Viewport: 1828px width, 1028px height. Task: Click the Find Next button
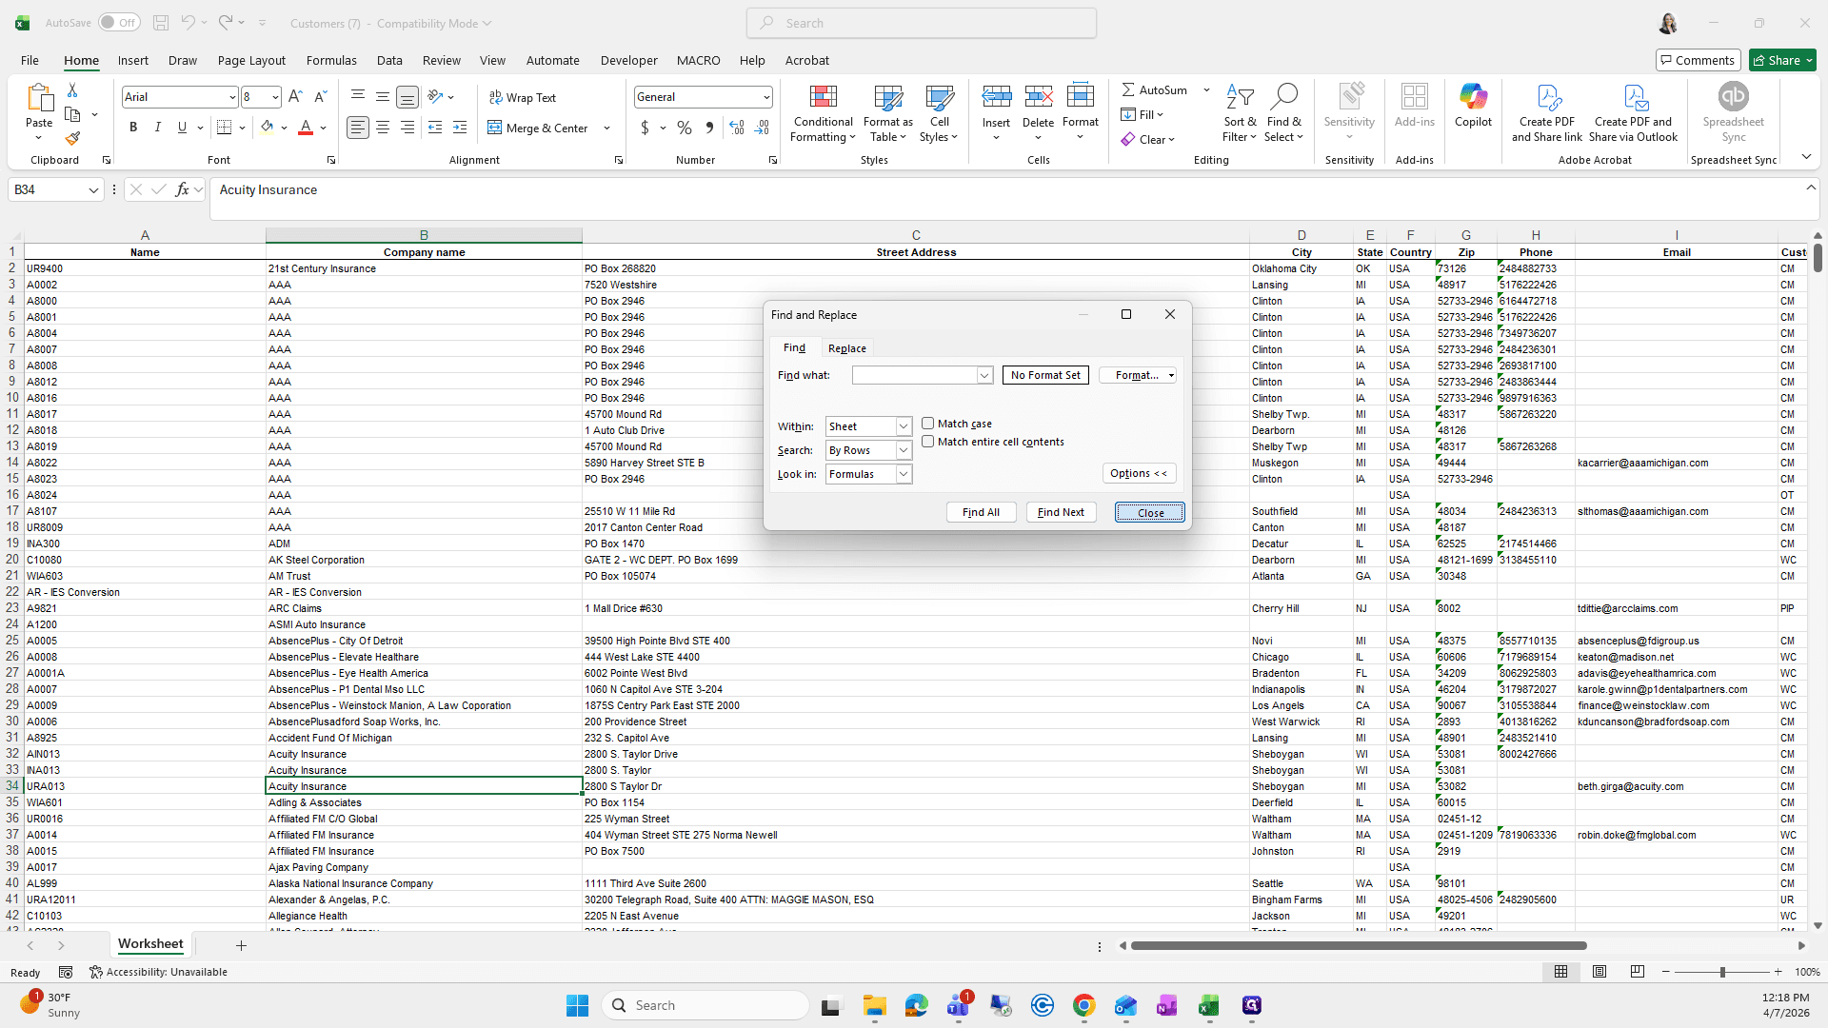coord(1061,512)
